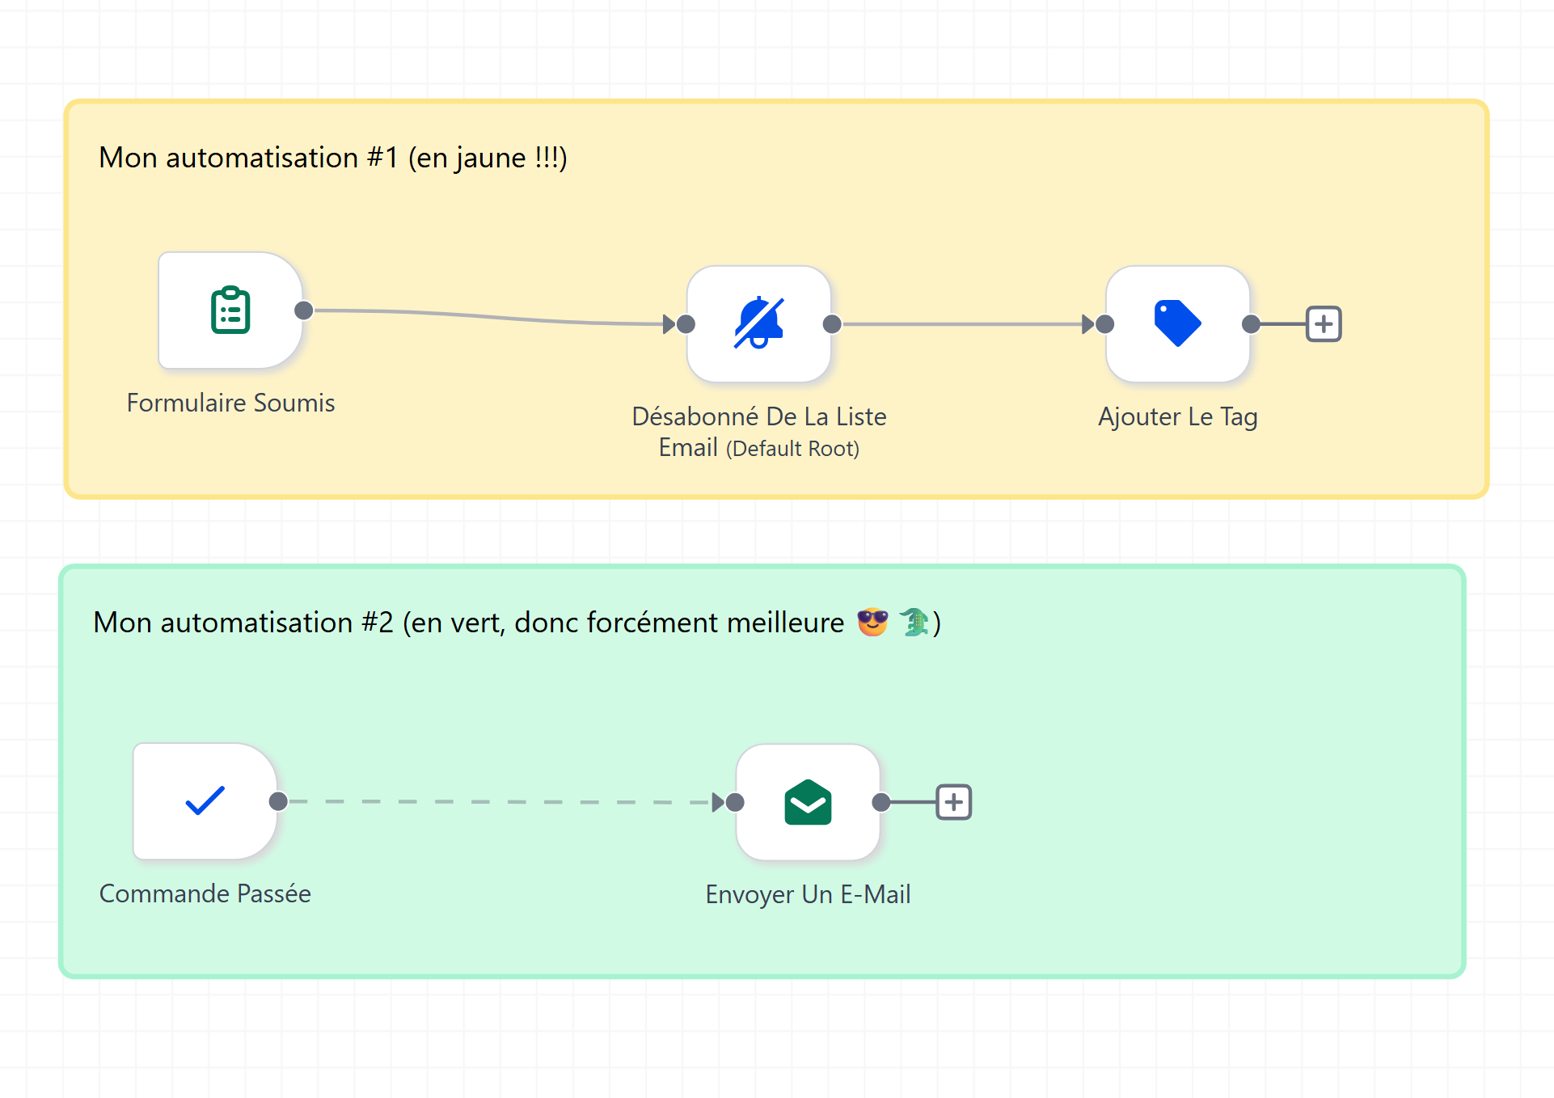Click output connector of Désabonné De La Liste node

(x=832, y=324)
